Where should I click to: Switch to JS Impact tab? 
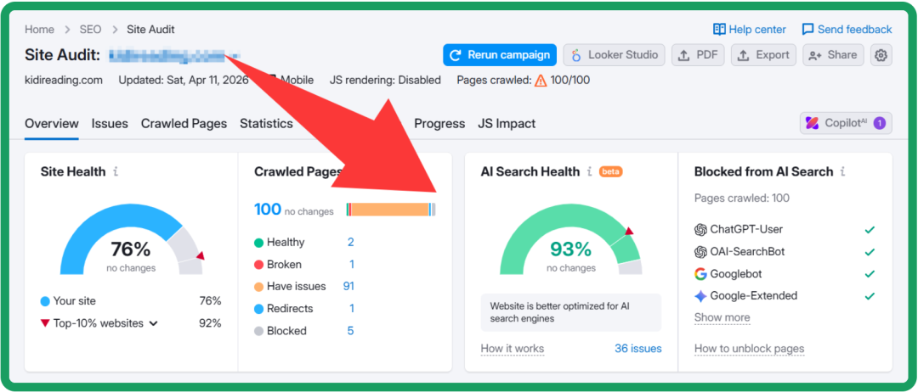[507, 124]
